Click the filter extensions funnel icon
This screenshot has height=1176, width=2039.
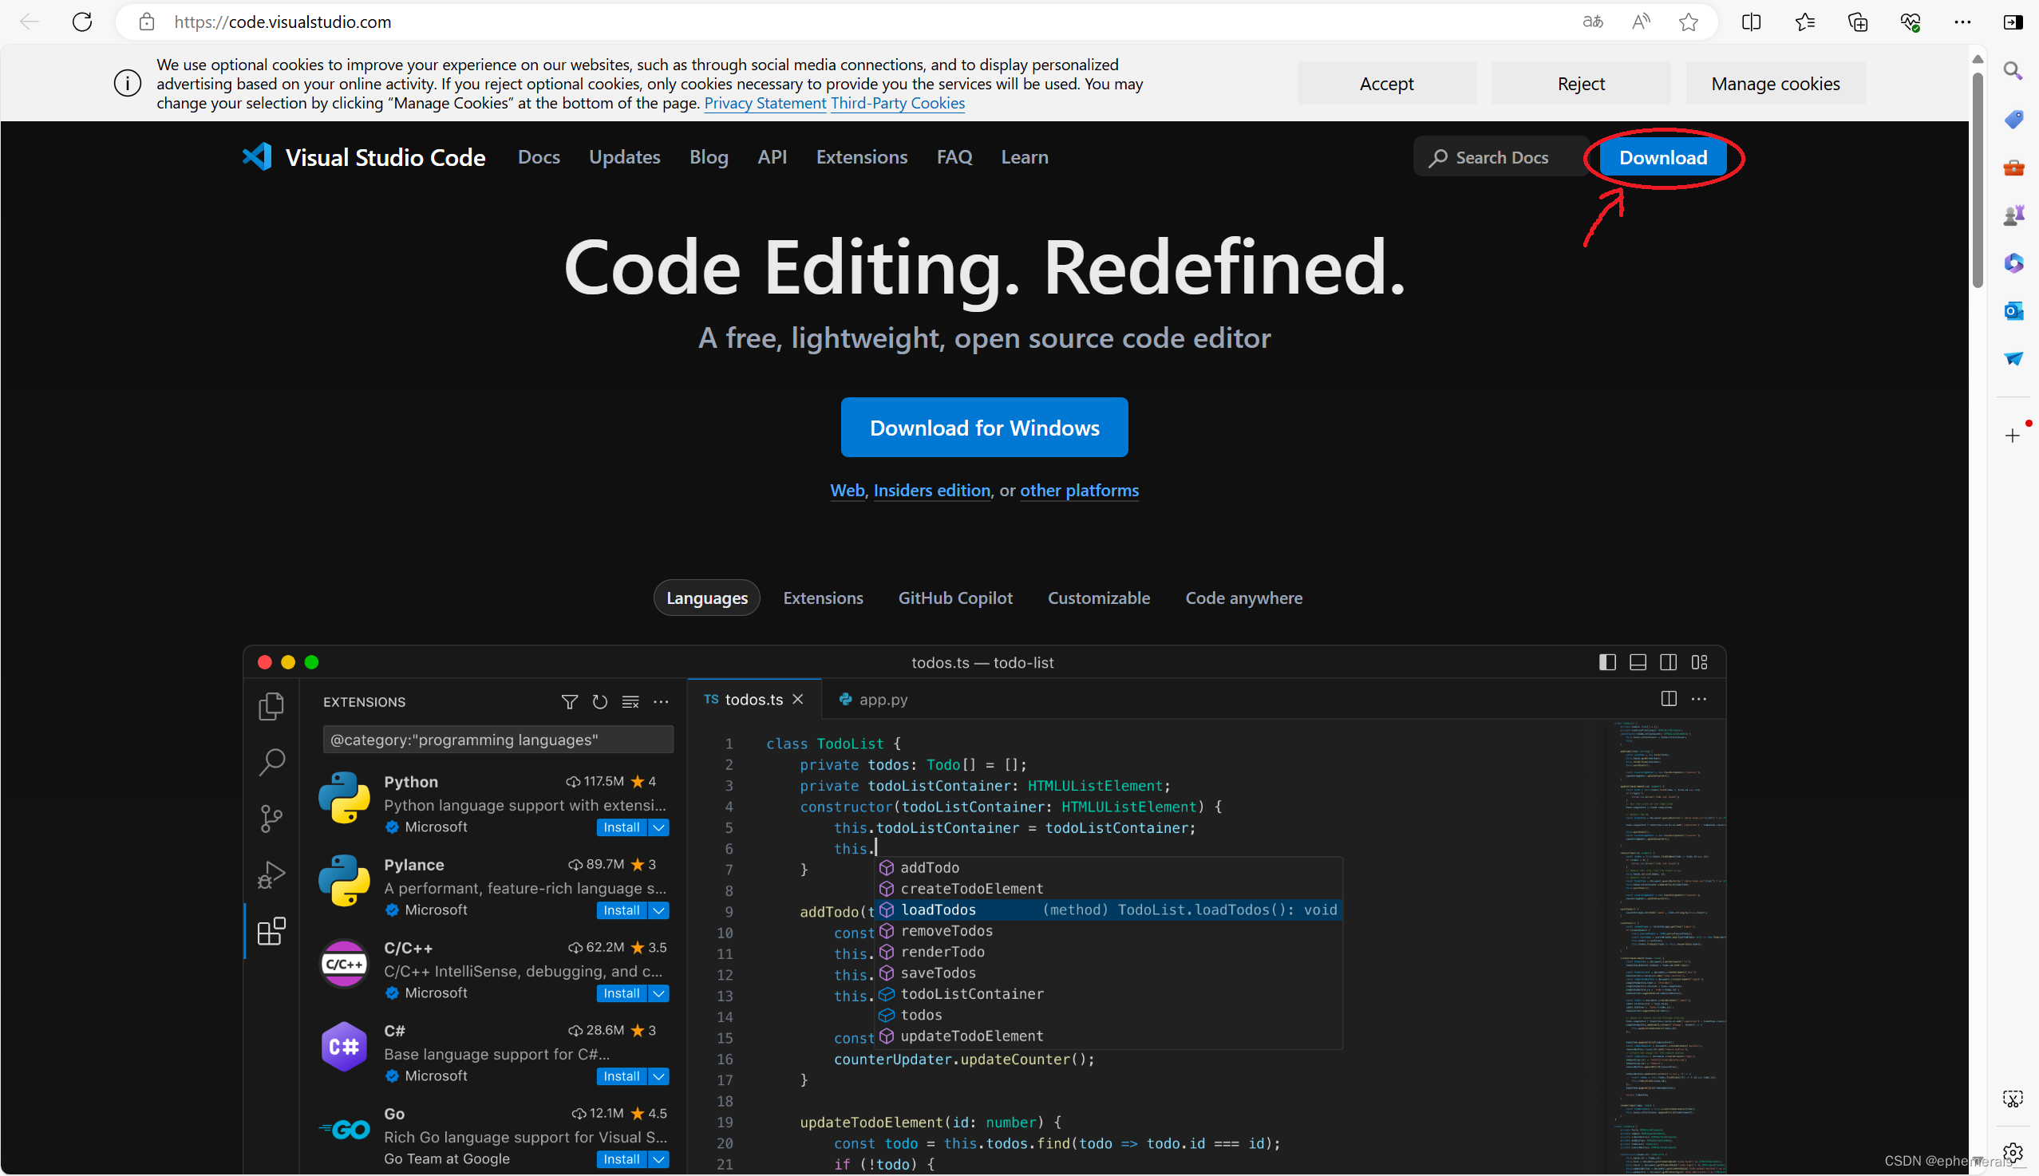pos(570,702)
